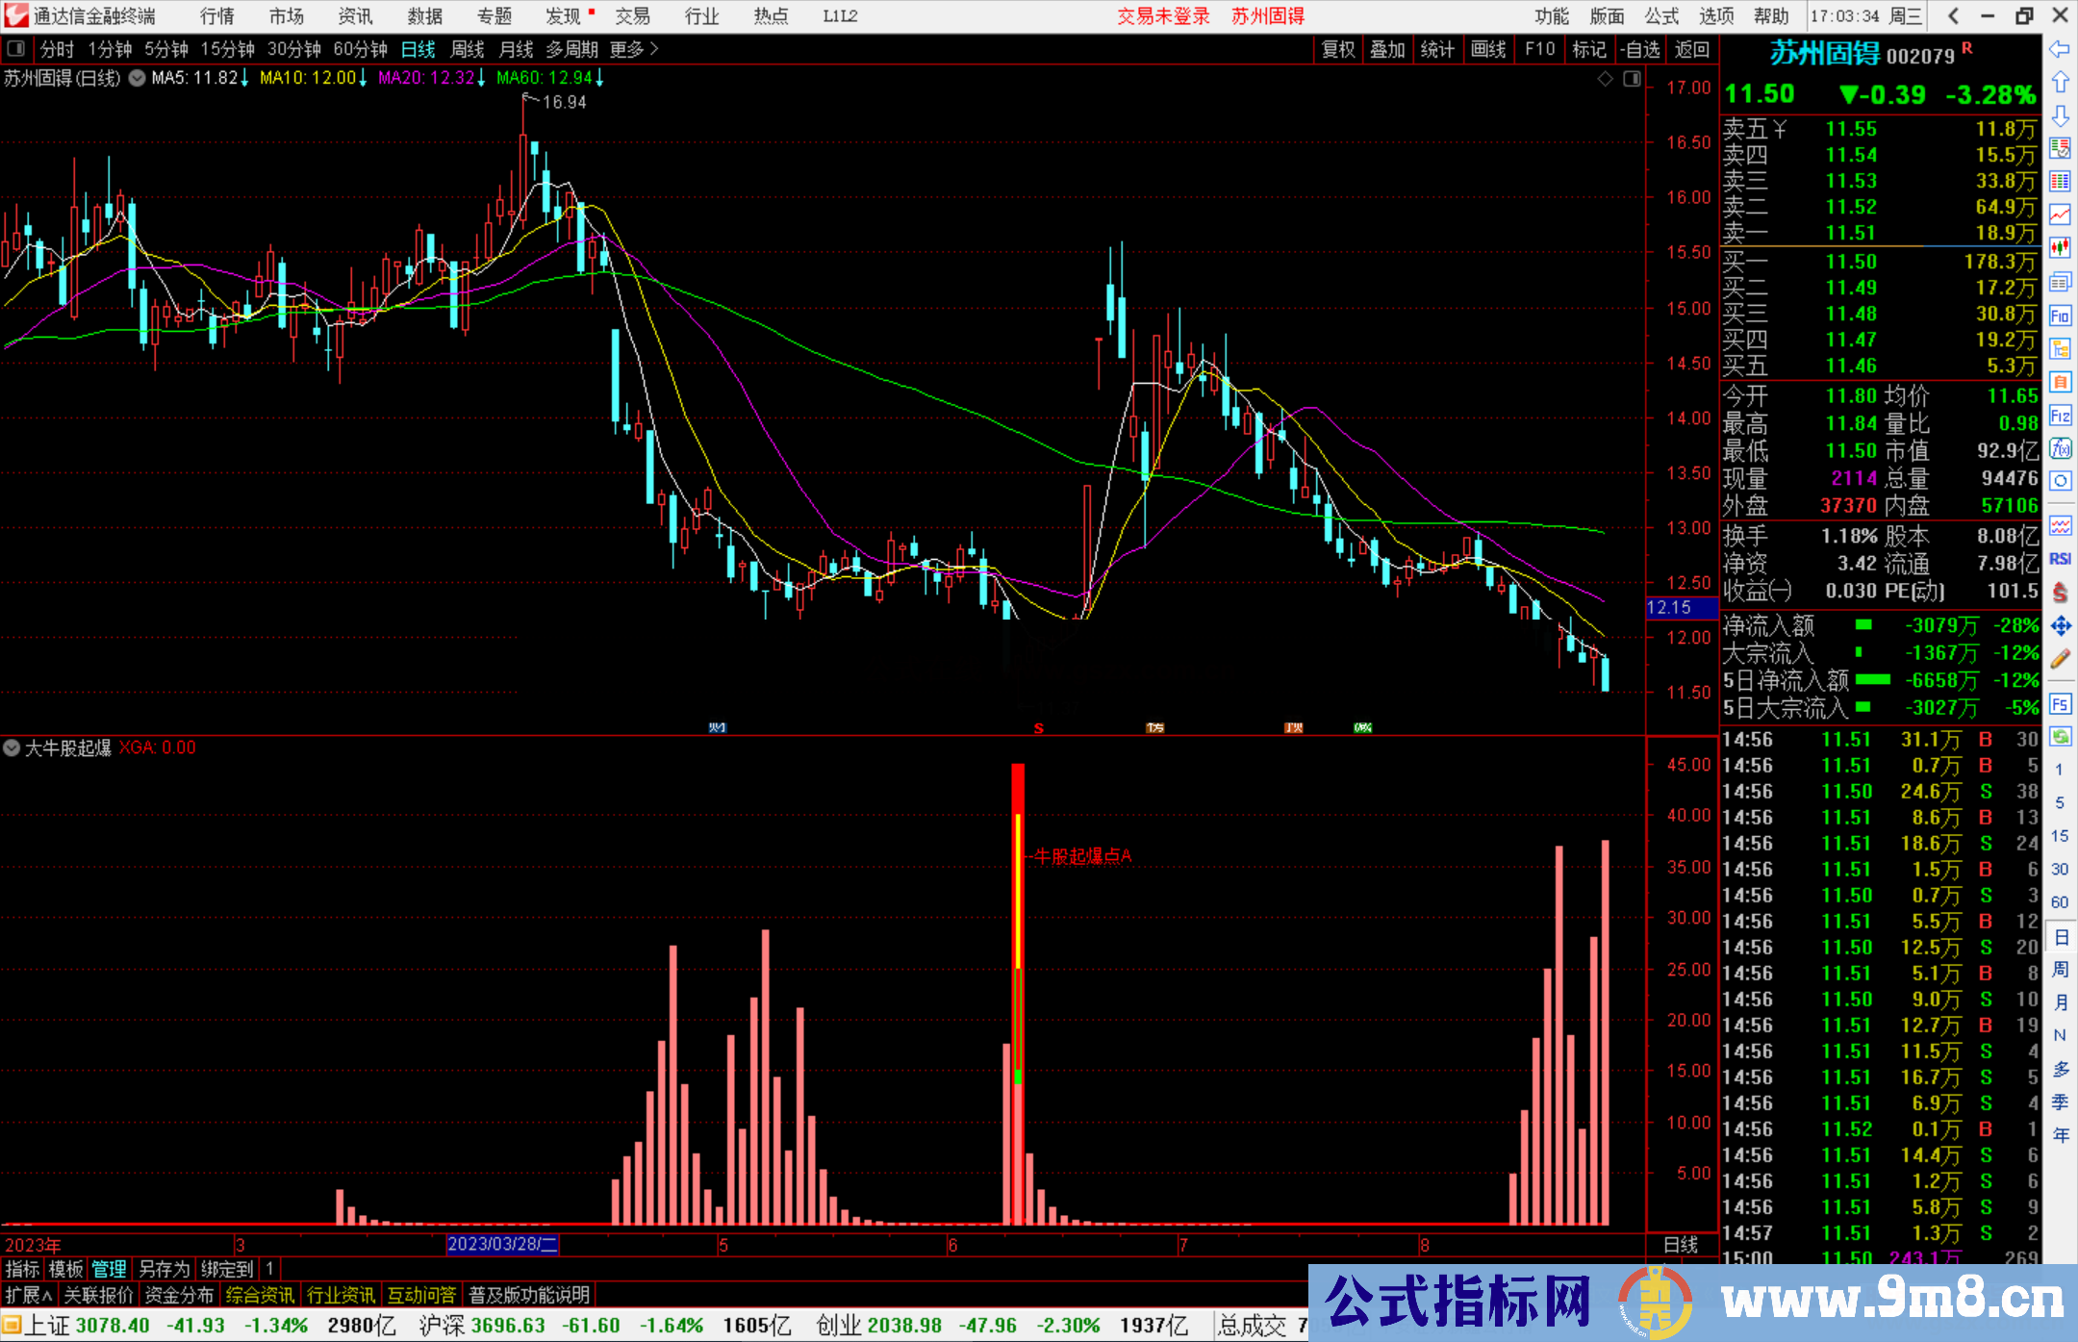The width and height of the screenshot is (2078, 1342).
Task: Open the 日线 period selector at chart corner
Action: (x=1681, y=1245)
